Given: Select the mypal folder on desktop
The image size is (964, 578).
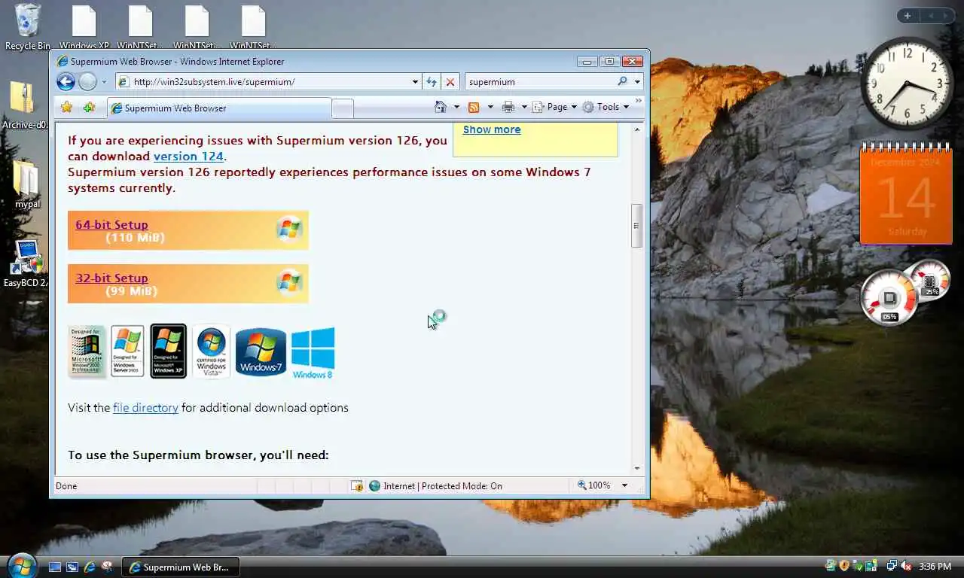Looking at the screenshot, I should 27,185.
